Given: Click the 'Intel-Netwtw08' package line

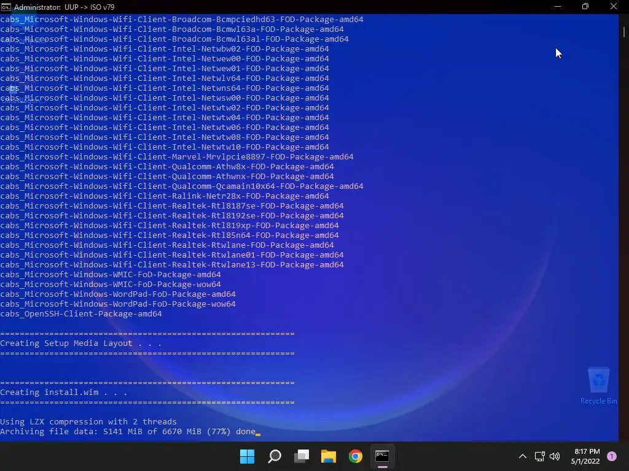Looking at the screenshot, I should [165, 137].
